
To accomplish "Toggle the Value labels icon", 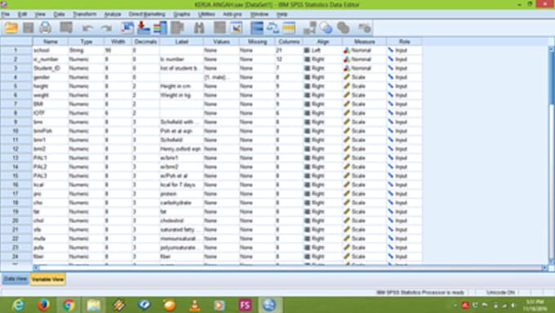I will tap(309, 28).
